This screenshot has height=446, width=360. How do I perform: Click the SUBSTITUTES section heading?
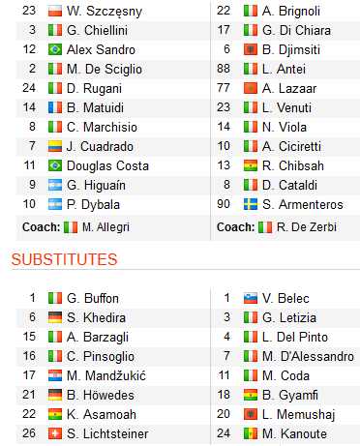[x=64, y=259]
